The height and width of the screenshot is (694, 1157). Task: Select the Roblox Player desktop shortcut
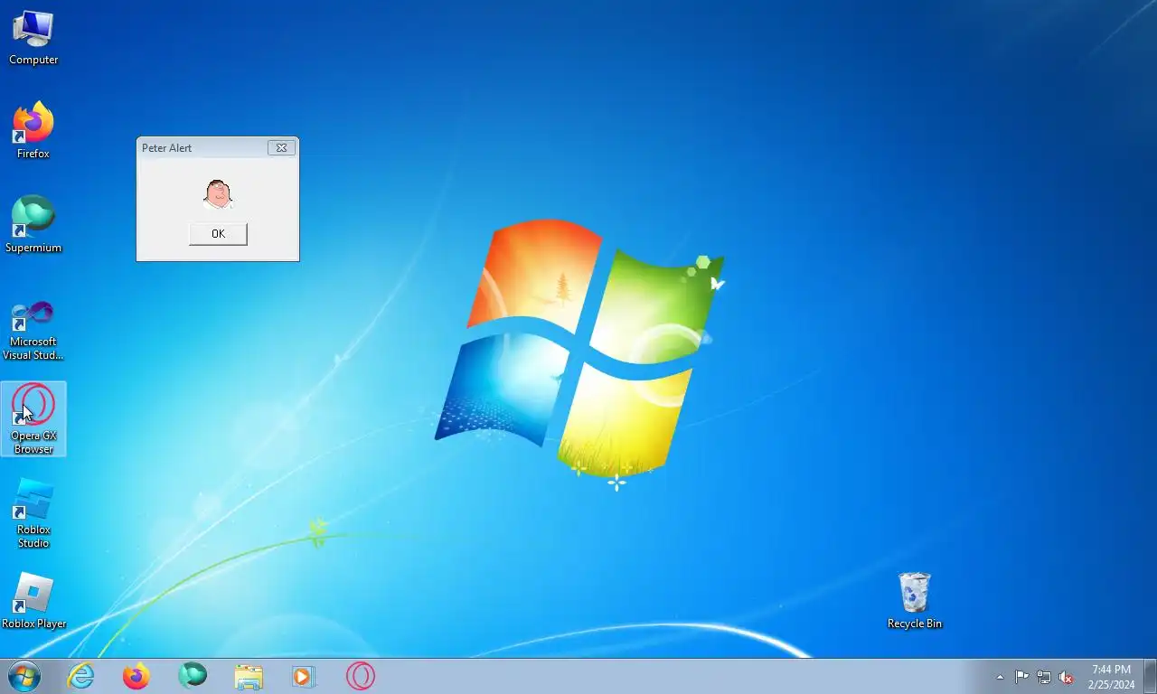tap(33, 601)
